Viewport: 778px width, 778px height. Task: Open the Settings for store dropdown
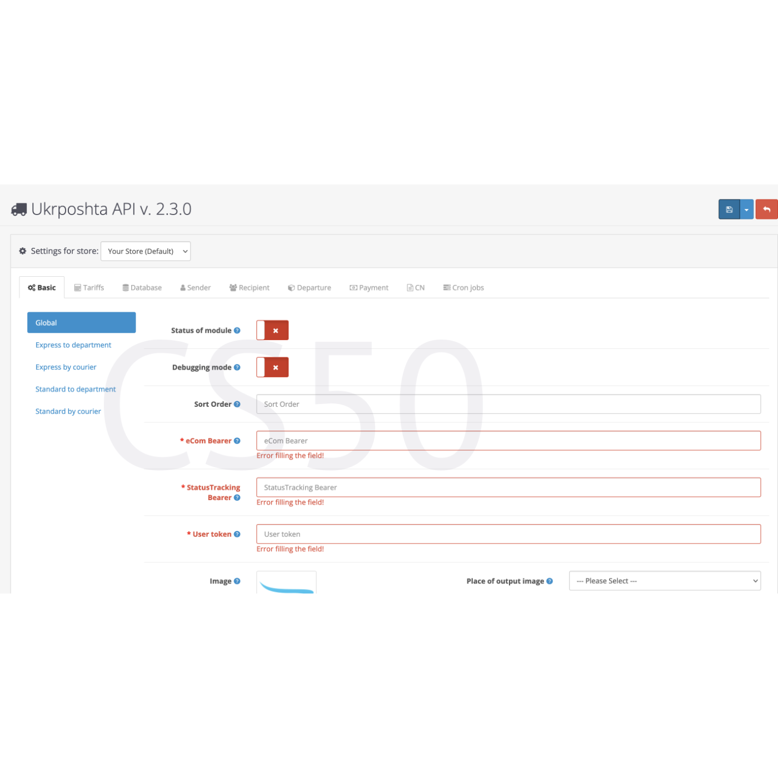pos(146,251)
